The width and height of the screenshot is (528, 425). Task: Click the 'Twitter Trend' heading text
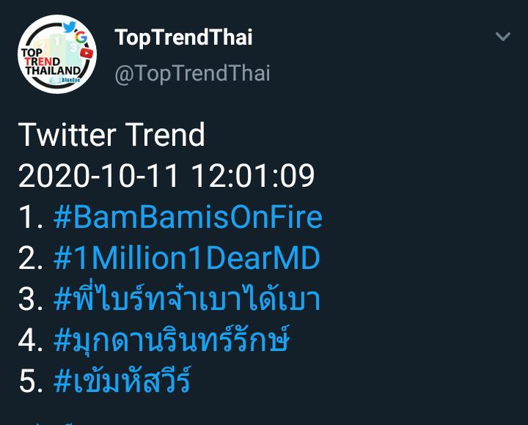click(x=111, y=136)
